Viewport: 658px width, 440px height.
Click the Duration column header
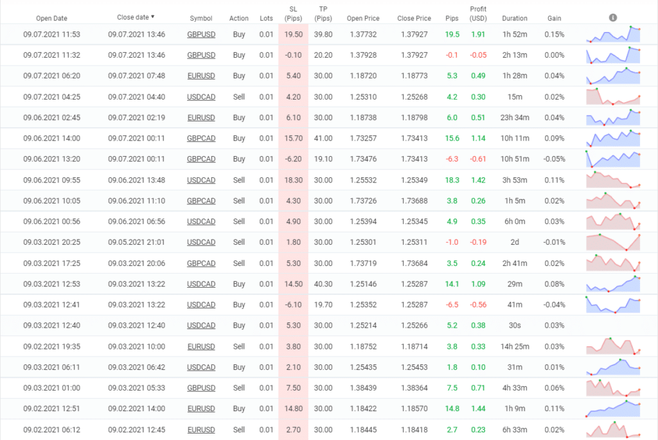point(514,19)
